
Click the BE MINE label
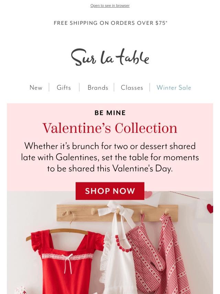coord(110,113)
